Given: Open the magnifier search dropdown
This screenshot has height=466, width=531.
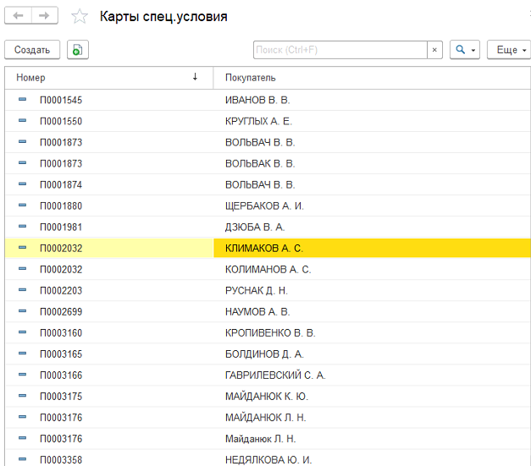Looking at the screenshot, I should point(465,50).
